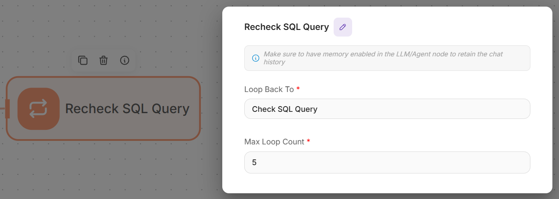
Task: Duplicate the Recheck SQL Query node
Action: 83,60
